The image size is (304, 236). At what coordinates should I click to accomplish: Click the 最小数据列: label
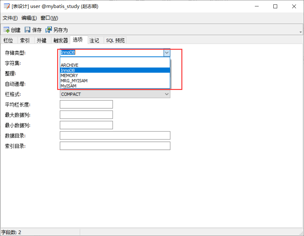[x=18, y=125]
